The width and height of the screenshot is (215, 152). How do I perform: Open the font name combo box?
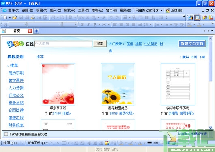click(45, 25)
